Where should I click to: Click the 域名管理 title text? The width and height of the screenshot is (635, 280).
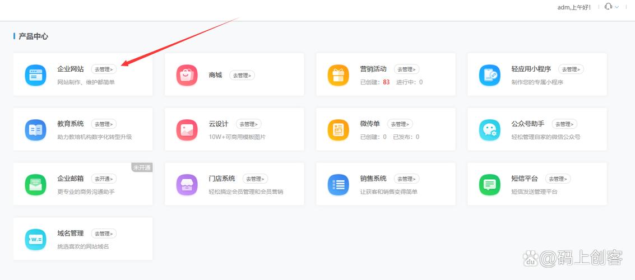71,233
